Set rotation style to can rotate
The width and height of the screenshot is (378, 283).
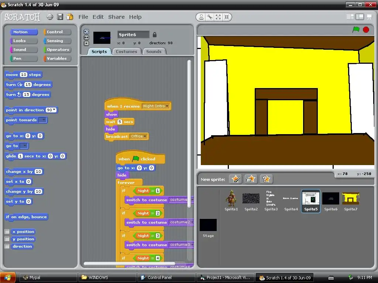tap(86, 32)
